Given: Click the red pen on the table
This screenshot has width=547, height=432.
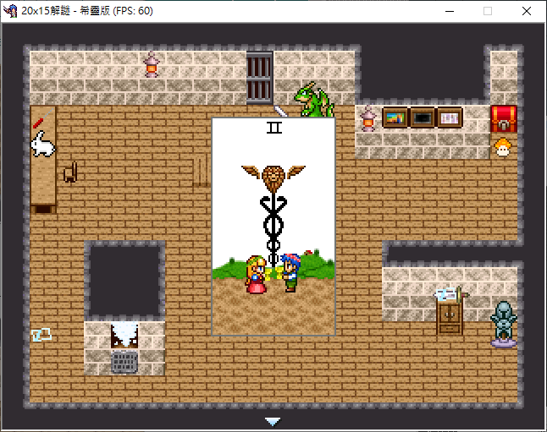Looking at the screenshot, I should (x=38, y=123).
